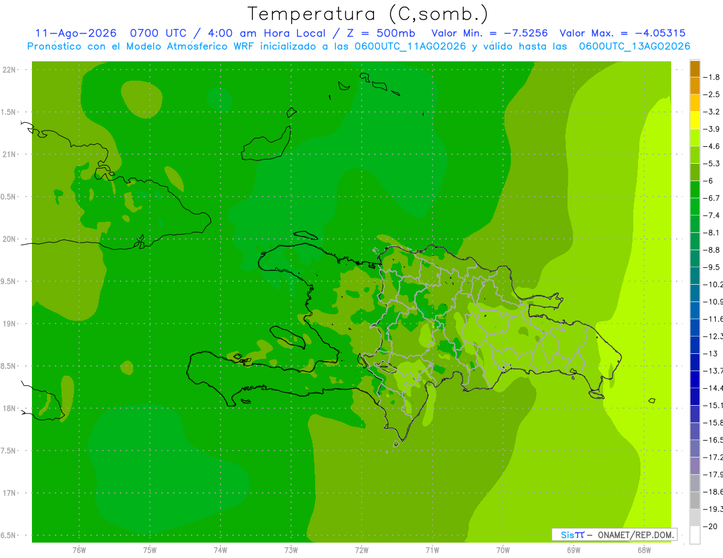723x558 pixels.
Task: Click the "74W" longitude axis label
Action: click(x=221, y=550)
